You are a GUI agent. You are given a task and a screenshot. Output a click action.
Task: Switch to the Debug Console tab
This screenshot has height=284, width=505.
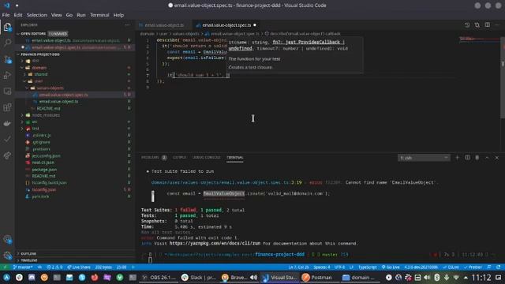point(207,158)
